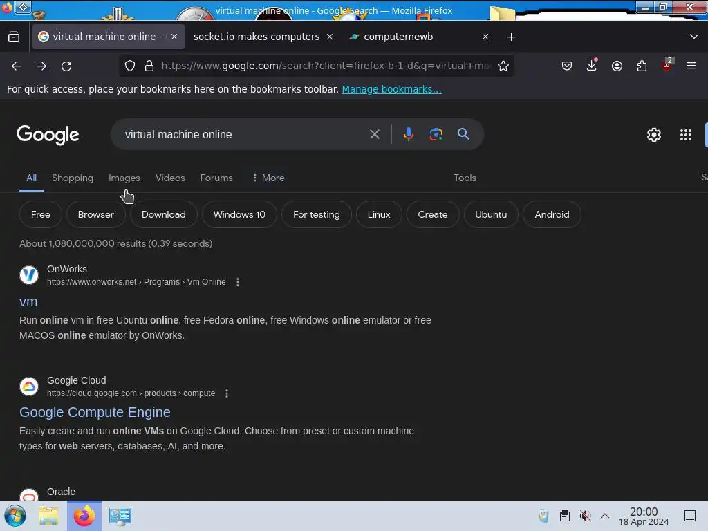This screenshot has width=708, height=531.
Task: Switch to Images results
Action: [x=124, y=178]
